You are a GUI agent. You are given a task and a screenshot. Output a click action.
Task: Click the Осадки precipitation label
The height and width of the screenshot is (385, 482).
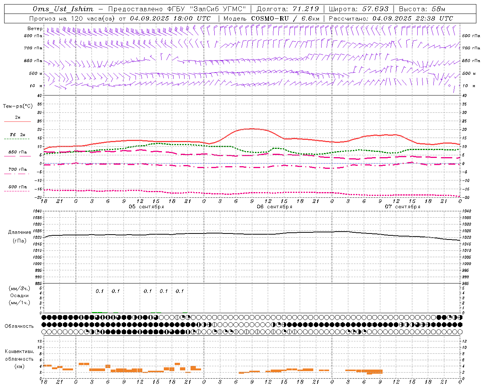click(19, 296)
